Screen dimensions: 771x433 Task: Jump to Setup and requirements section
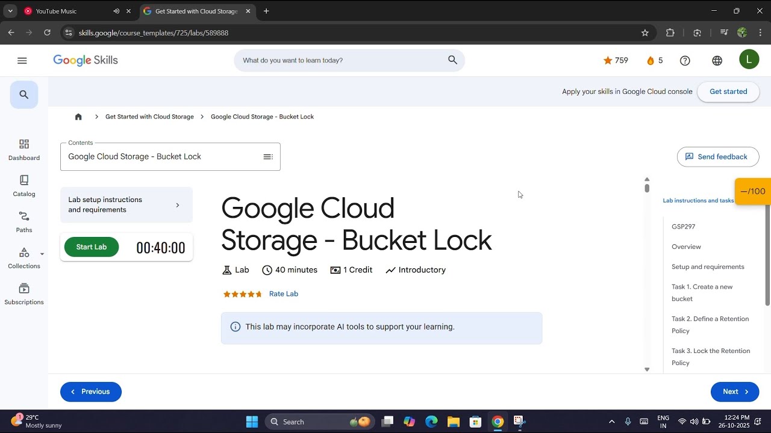click(708, 266)
